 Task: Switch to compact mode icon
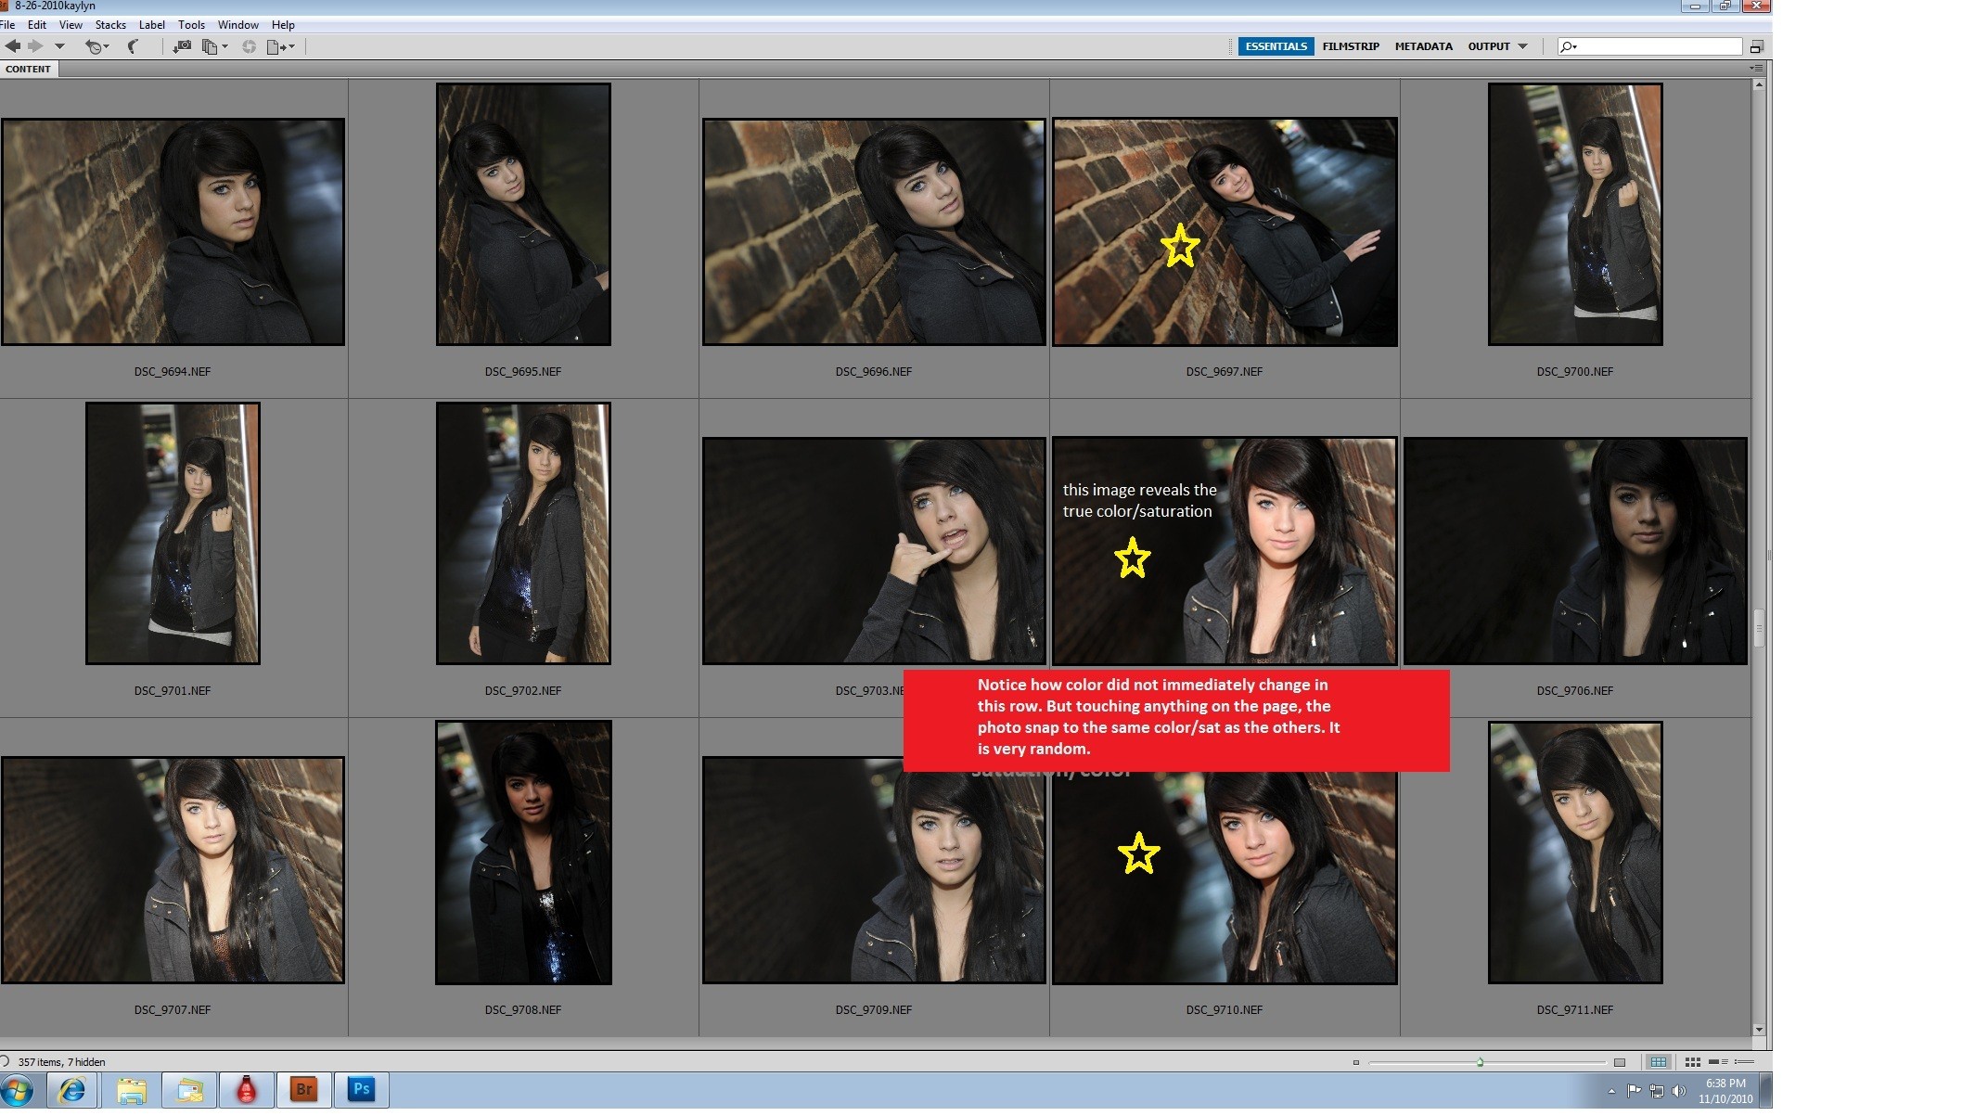coord(1756,46)
